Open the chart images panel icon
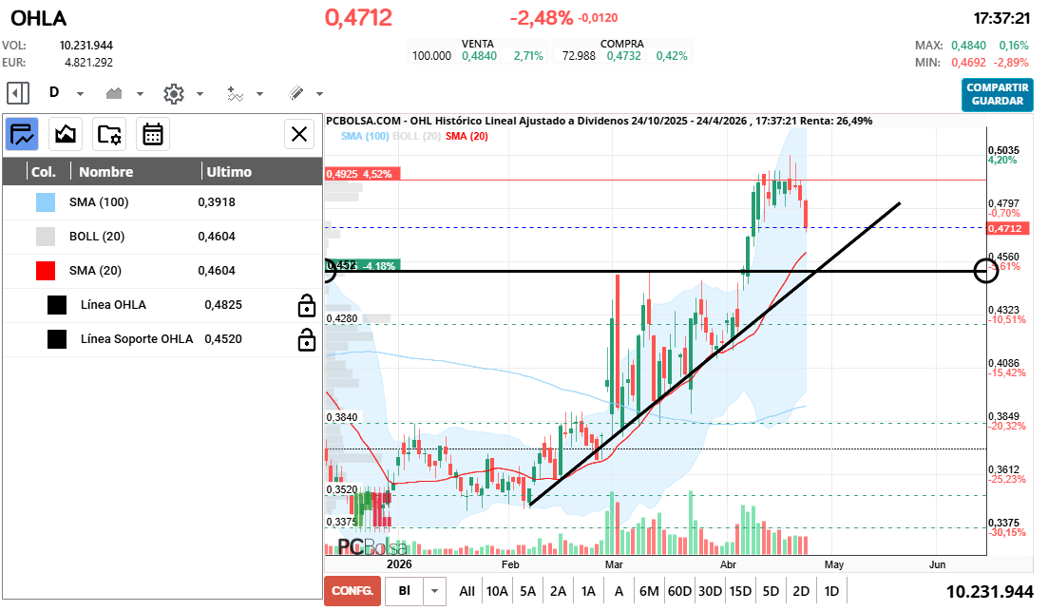The width and height of the screenshot is (1048, 611). [66, 134]
